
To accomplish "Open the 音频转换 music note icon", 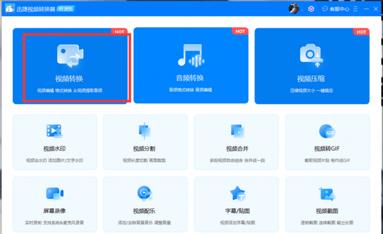I will 191,55.
